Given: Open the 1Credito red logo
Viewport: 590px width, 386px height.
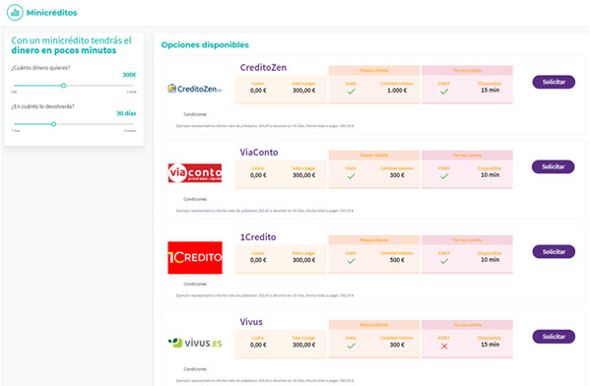Looking at the screenshot, I should pos(195,258).
